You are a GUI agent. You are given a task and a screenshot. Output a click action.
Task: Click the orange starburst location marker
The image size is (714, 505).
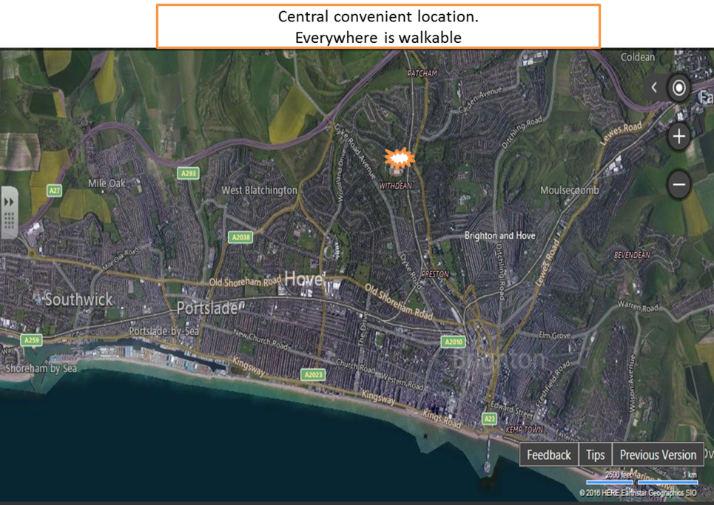400,158
